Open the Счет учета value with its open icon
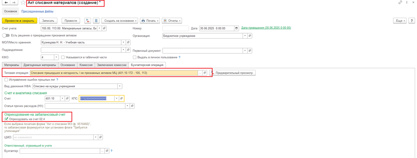The width and height of the screenshot is (417, 158). click(104, 28)
